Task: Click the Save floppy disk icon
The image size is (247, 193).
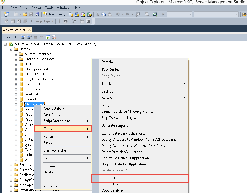Action: point(31,14)
